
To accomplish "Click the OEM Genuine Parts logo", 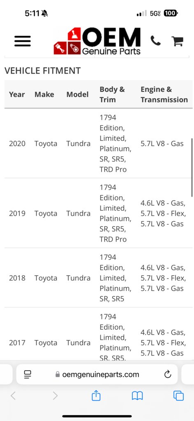I will click(x=97, y=41).
